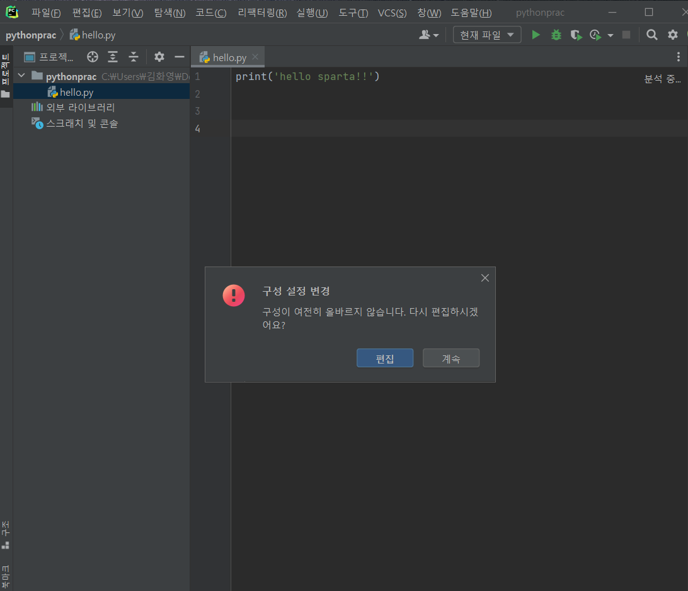
Task: Open profiler options dropdown arrow
Action: coord(611,35)
